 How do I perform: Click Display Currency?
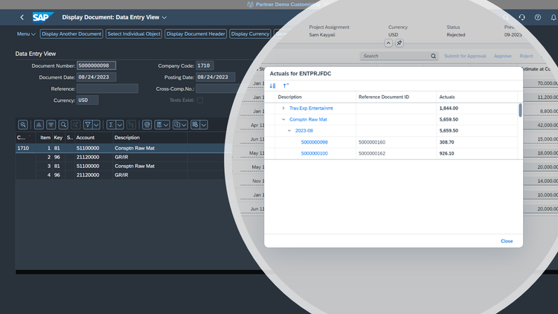click(250, 33)
